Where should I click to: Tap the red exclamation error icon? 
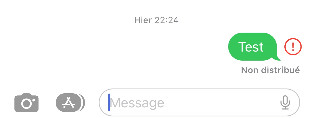293,47
